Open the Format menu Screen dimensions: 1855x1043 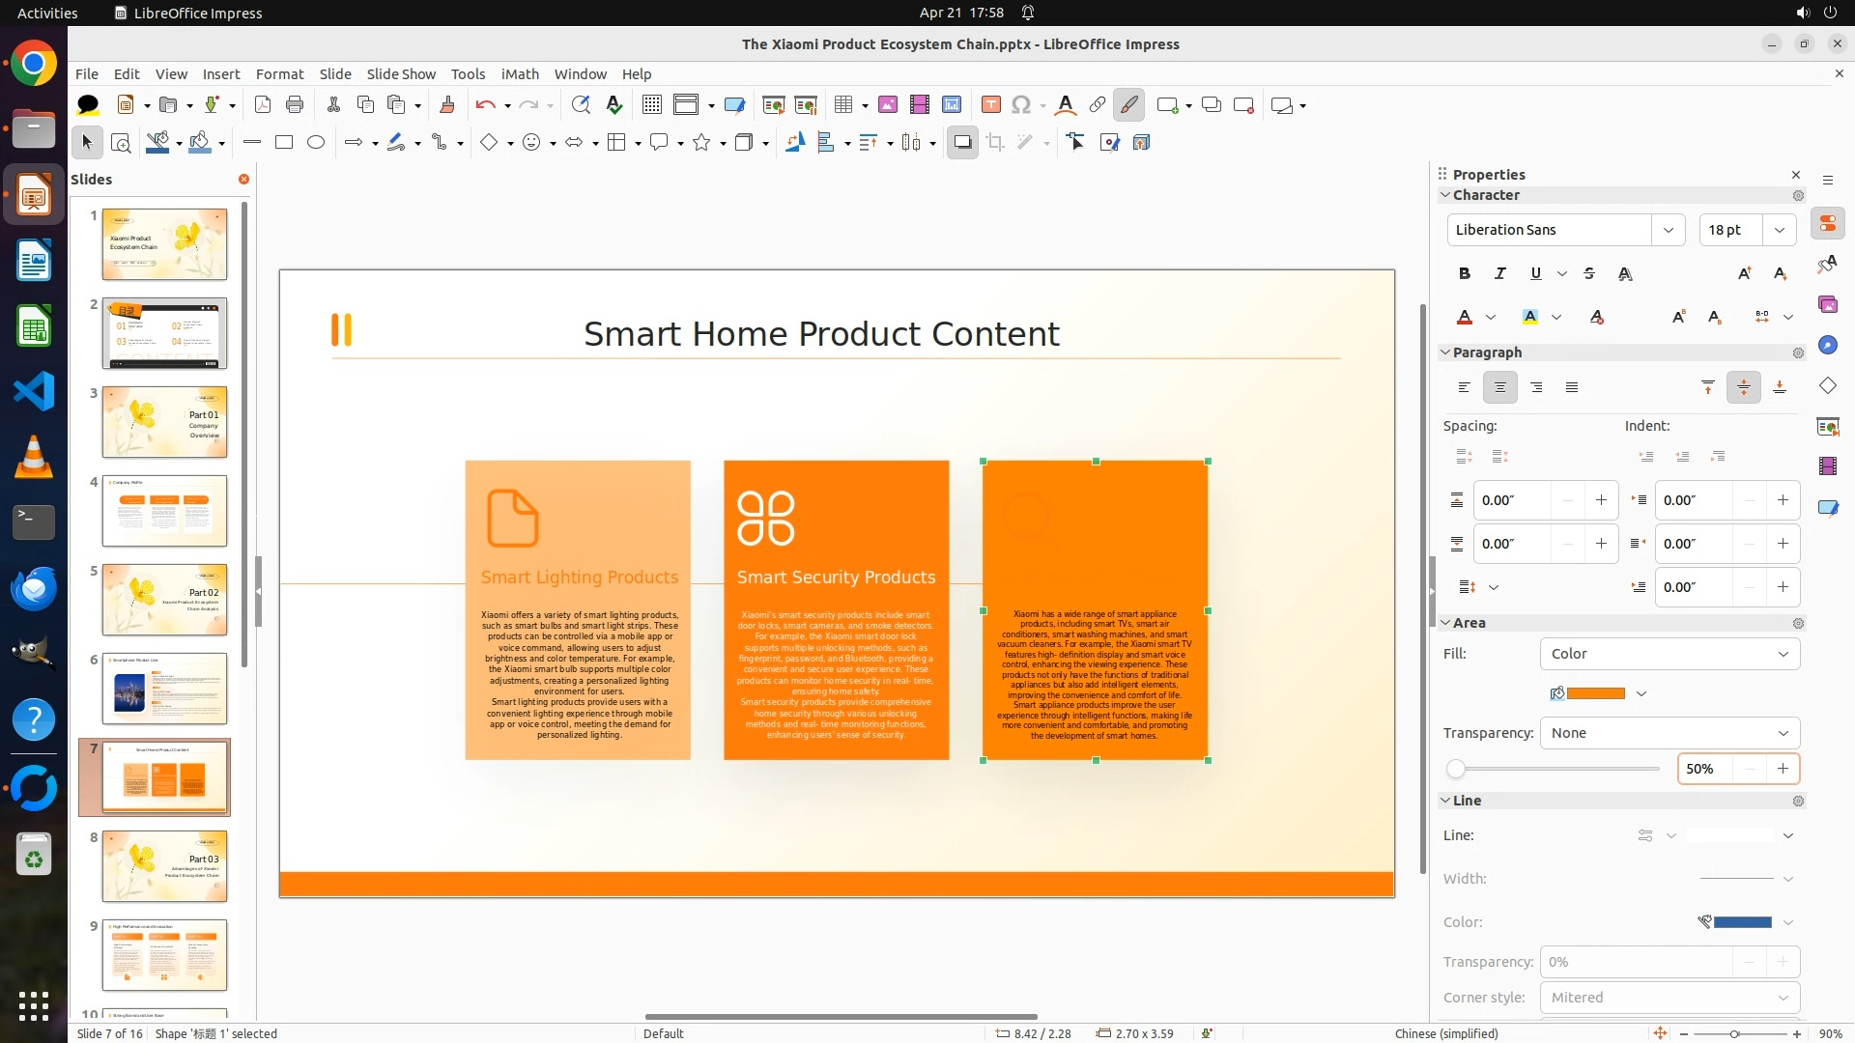(x=279, y=74)
